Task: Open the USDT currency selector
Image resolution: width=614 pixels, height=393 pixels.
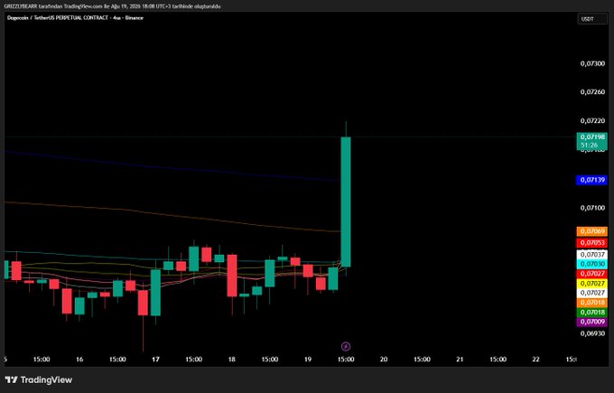Action: point(592,19)
